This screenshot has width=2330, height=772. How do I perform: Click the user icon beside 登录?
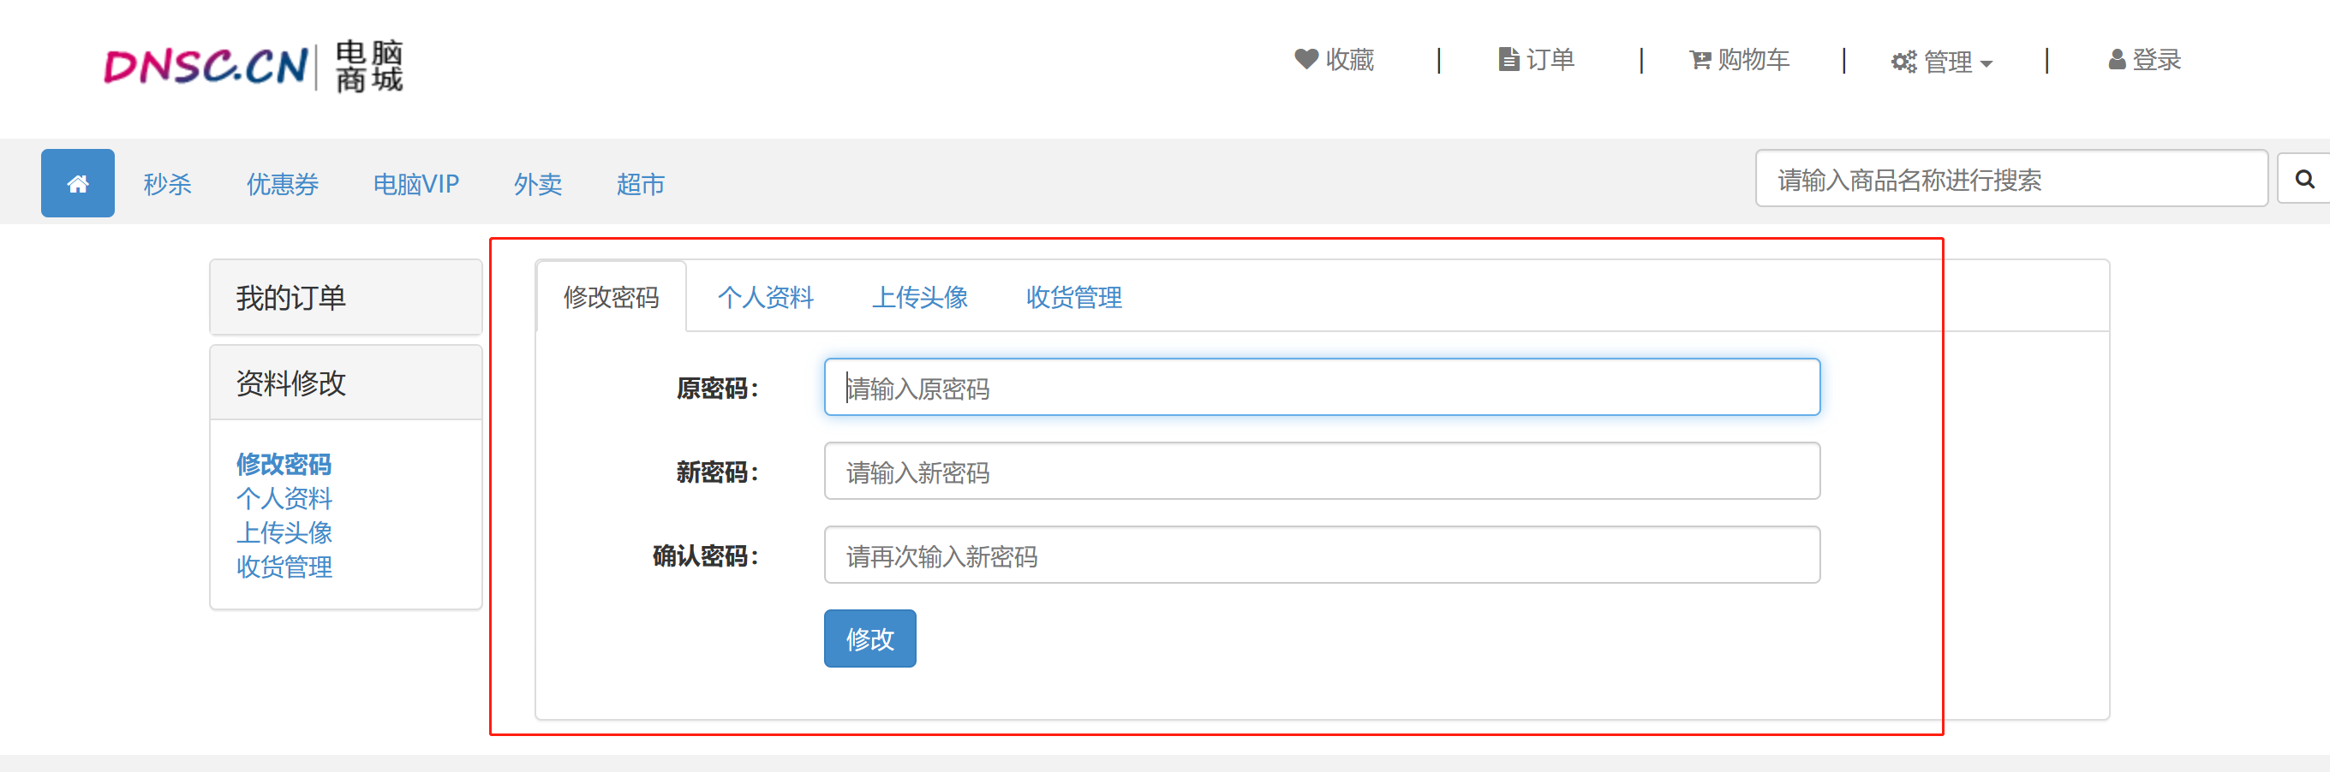2117,60
